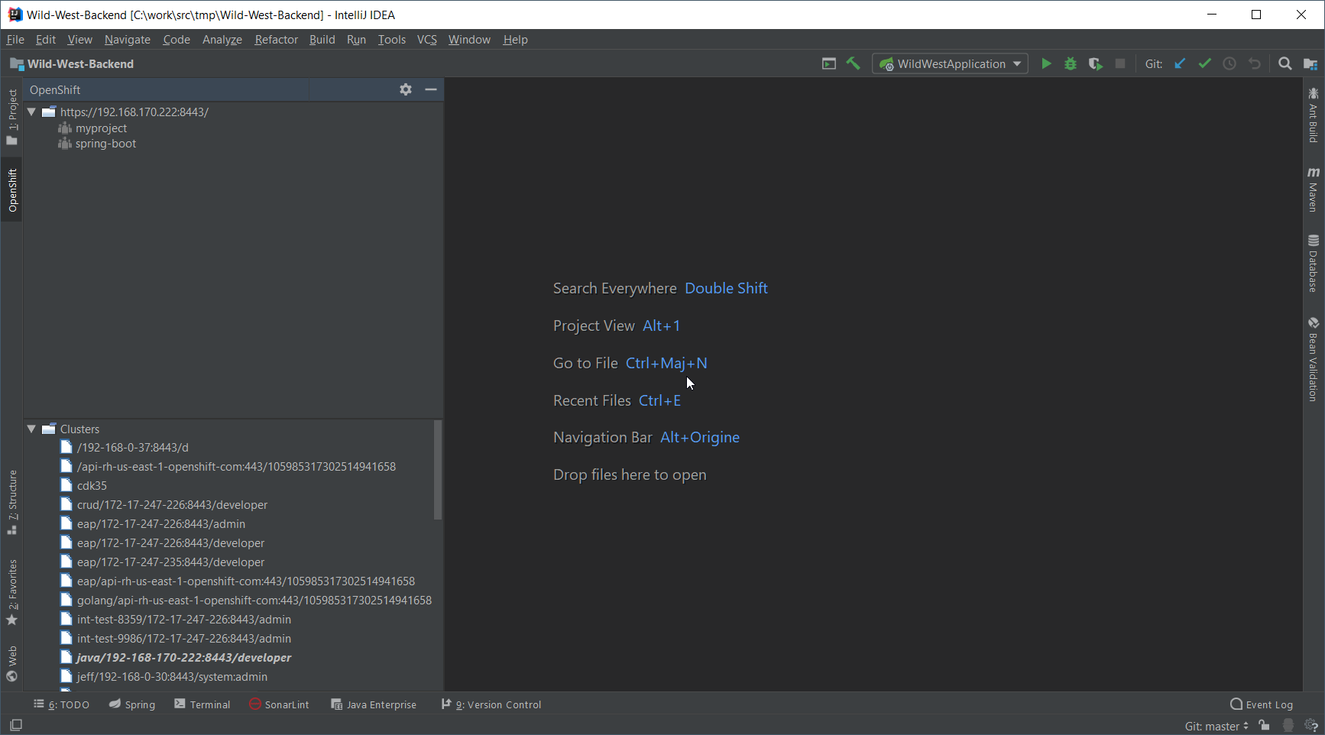The height and width of the screenshot is (735, 1325).
Task: Run with Coverage icon in toolbar
Action: click(1095, 64)
